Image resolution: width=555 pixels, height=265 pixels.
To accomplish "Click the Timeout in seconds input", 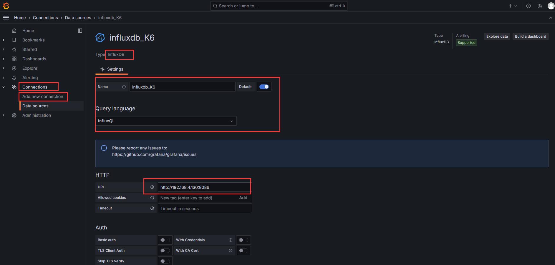I will click(205, 208).
